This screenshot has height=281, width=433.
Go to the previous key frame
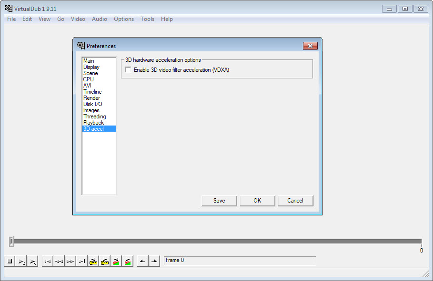coord(93,261)
